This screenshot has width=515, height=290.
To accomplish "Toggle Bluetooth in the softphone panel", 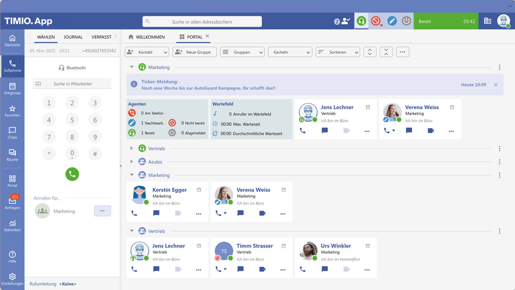I will point(72,67).
